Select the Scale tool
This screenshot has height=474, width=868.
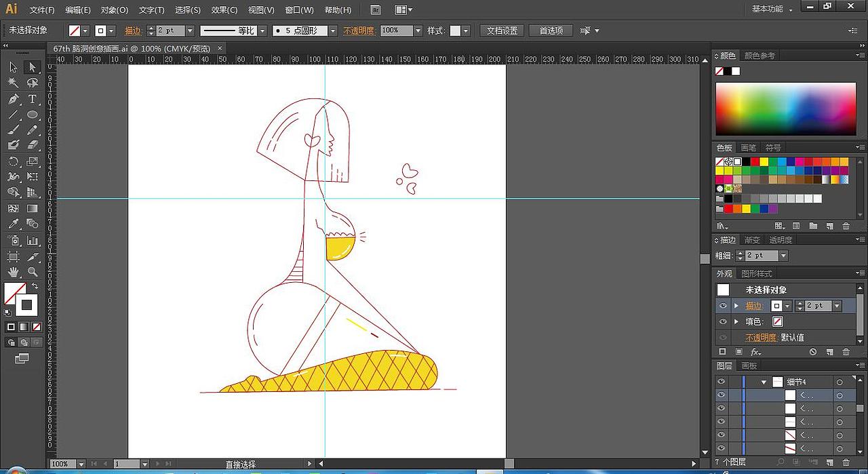coord(32,161)
